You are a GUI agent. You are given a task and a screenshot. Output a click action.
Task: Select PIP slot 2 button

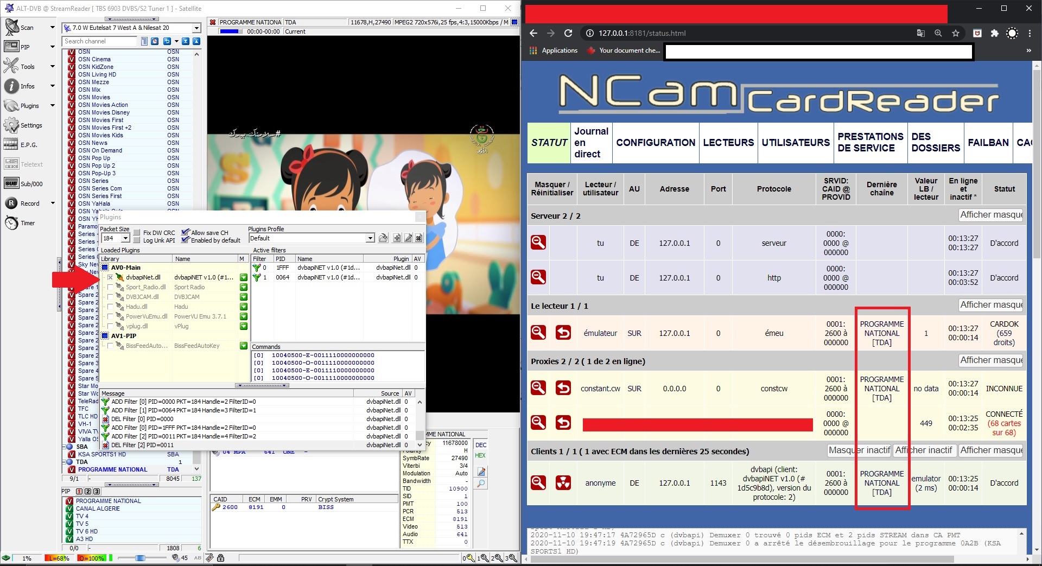88,491
